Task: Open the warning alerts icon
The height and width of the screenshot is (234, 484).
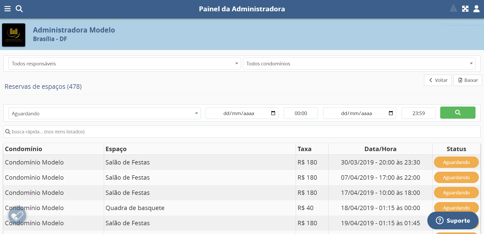Action: pos(453,8)
